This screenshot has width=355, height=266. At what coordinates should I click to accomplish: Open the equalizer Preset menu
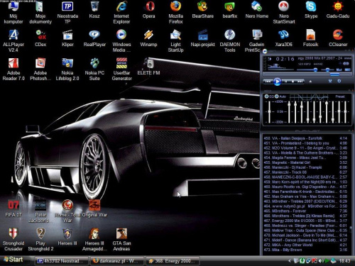tap(340, 96)
